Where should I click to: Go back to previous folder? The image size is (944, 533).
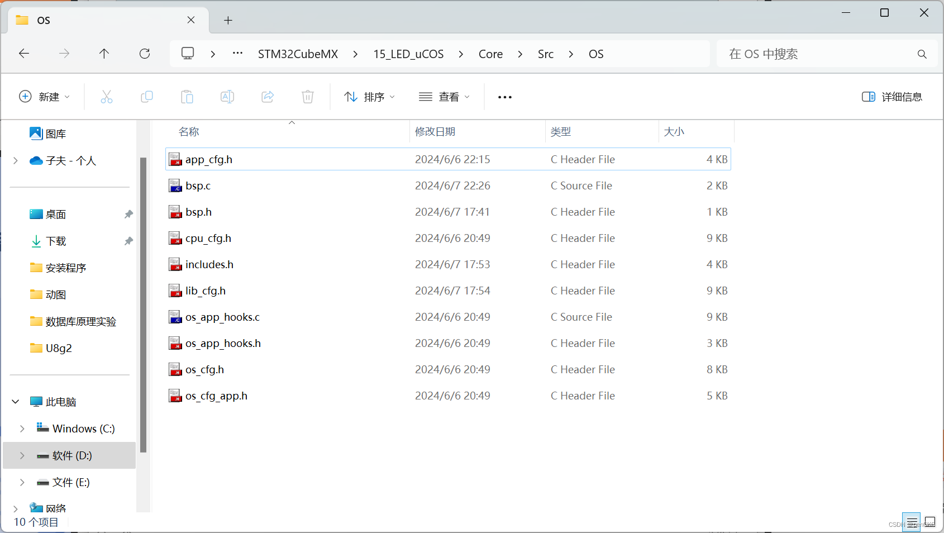point(24,54)
